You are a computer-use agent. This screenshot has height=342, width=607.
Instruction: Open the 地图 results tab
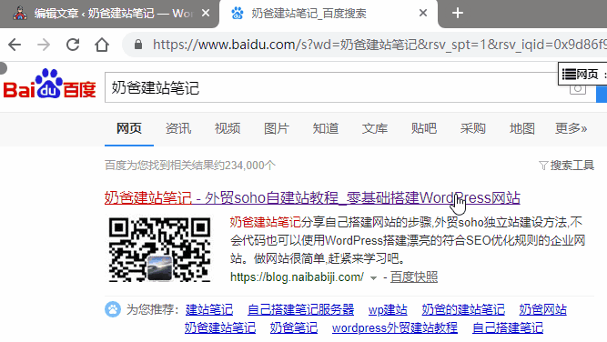[x=521, y=128]
